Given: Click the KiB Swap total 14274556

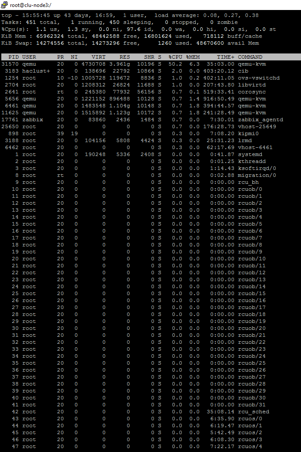Looking at the screenshot, I should coord(50,43).
